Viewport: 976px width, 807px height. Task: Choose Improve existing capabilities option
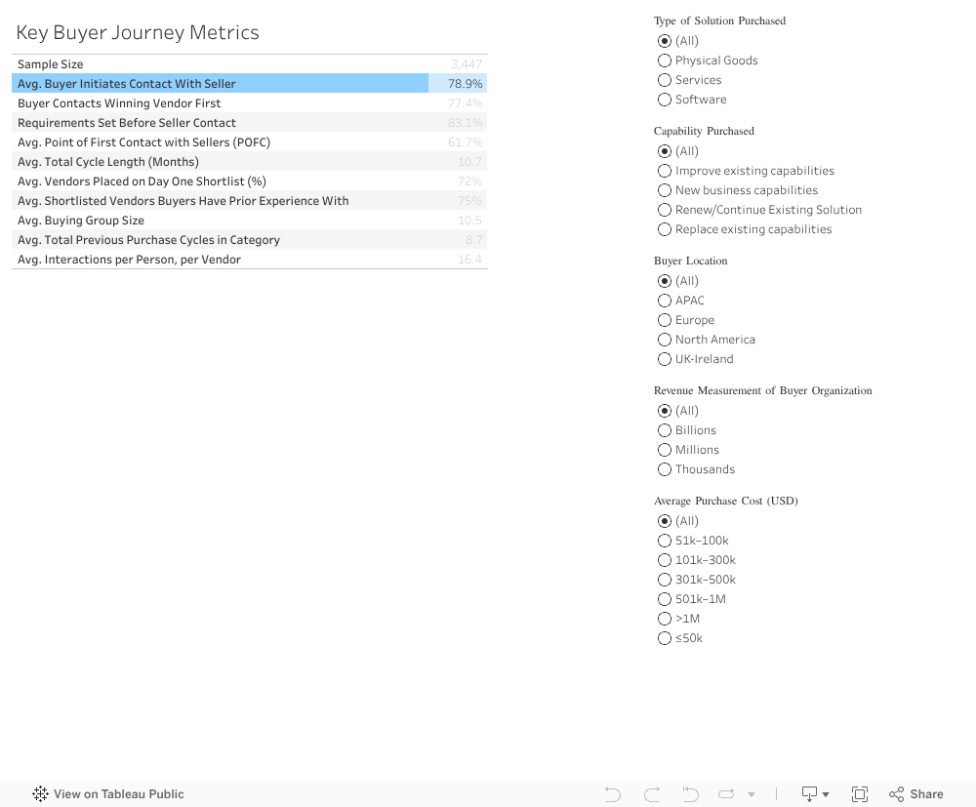[664, 171]
